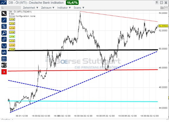
Task: Select the cyan horizontal line
Action: [x=83, y=101]
